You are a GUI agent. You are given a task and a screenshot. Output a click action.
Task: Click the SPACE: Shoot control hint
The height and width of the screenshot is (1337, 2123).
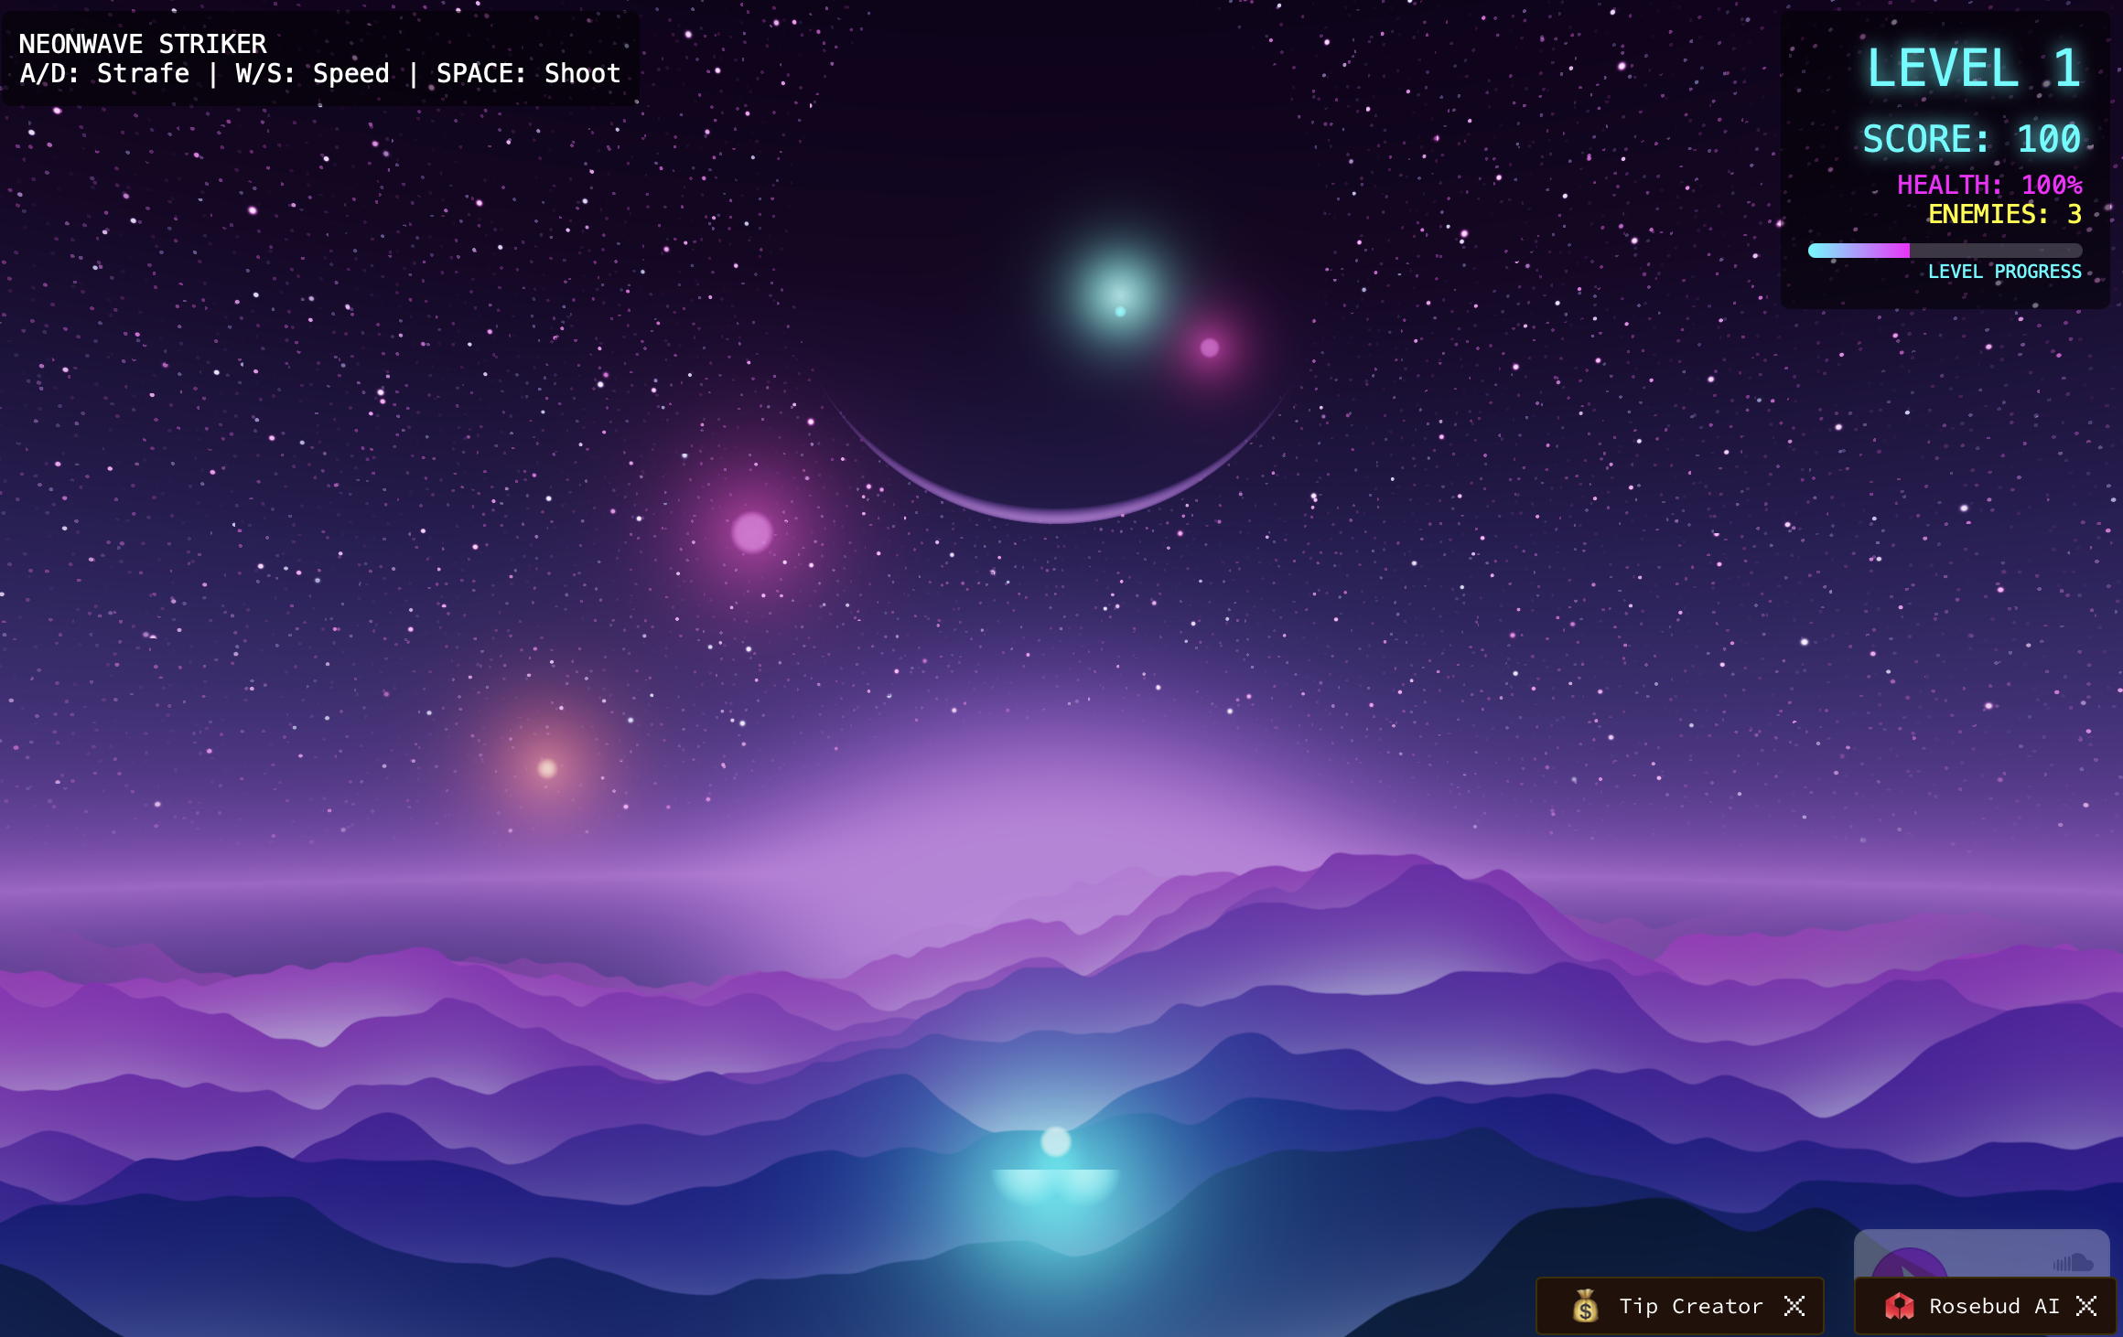tap(528, 73)
